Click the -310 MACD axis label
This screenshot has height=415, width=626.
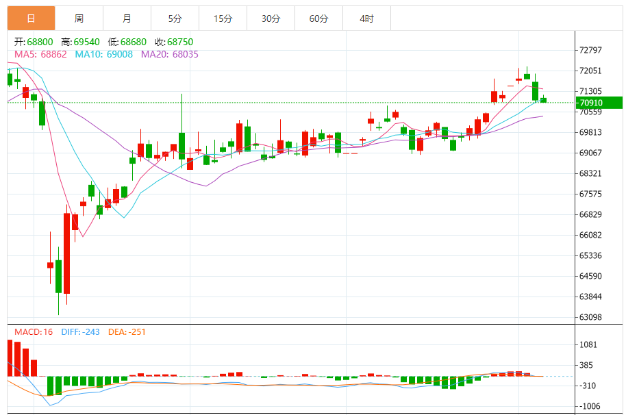(x=587, y=386)
